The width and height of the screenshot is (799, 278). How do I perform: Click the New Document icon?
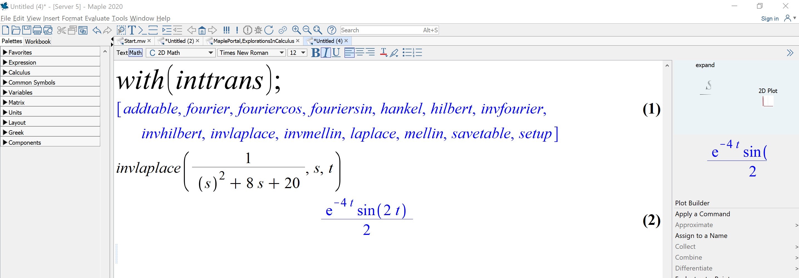pyautogui.click(x=5, y=30)
